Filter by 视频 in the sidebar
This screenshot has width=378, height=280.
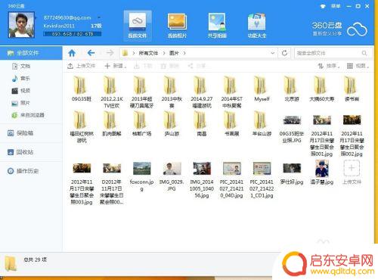[21, 91]
